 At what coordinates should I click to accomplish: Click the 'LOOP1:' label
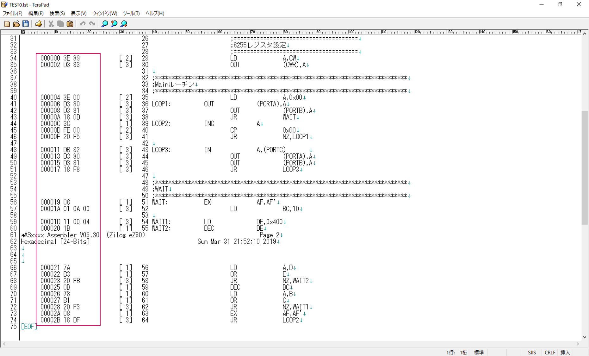[x=161, y=104]
